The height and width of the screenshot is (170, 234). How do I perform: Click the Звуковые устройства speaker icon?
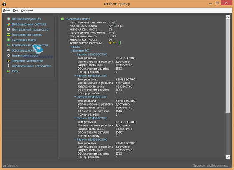(x=8, y=61)
